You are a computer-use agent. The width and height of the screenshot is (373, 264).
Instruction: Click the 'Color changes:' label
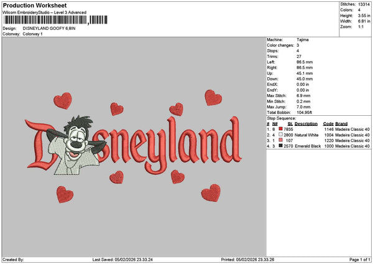pos(280,45)
